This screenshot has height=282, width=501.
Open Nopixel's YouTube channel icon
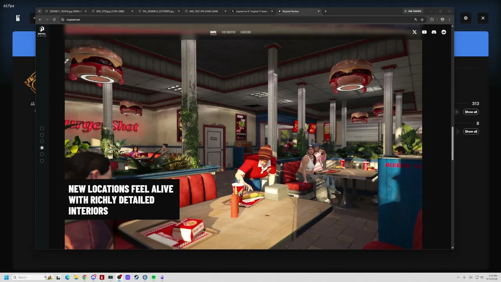point(424,32)
